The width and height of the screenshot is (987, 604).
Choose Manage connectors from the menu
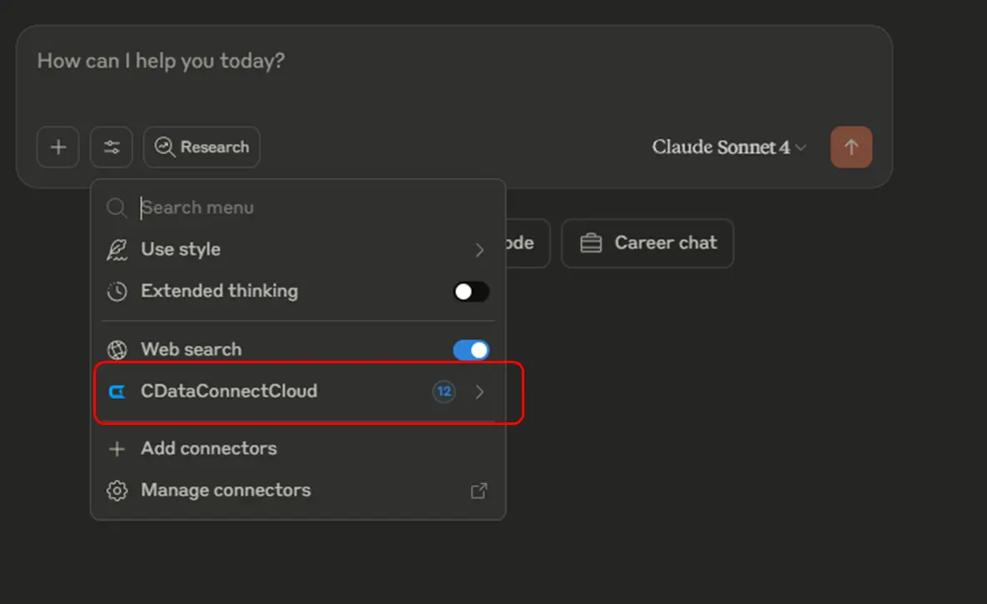click(225, 491)
